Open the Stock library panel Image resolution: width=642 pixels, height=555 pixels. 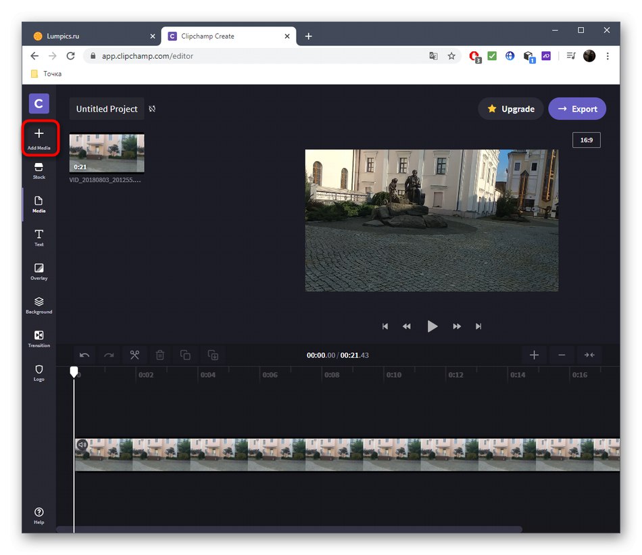(39, 170)
